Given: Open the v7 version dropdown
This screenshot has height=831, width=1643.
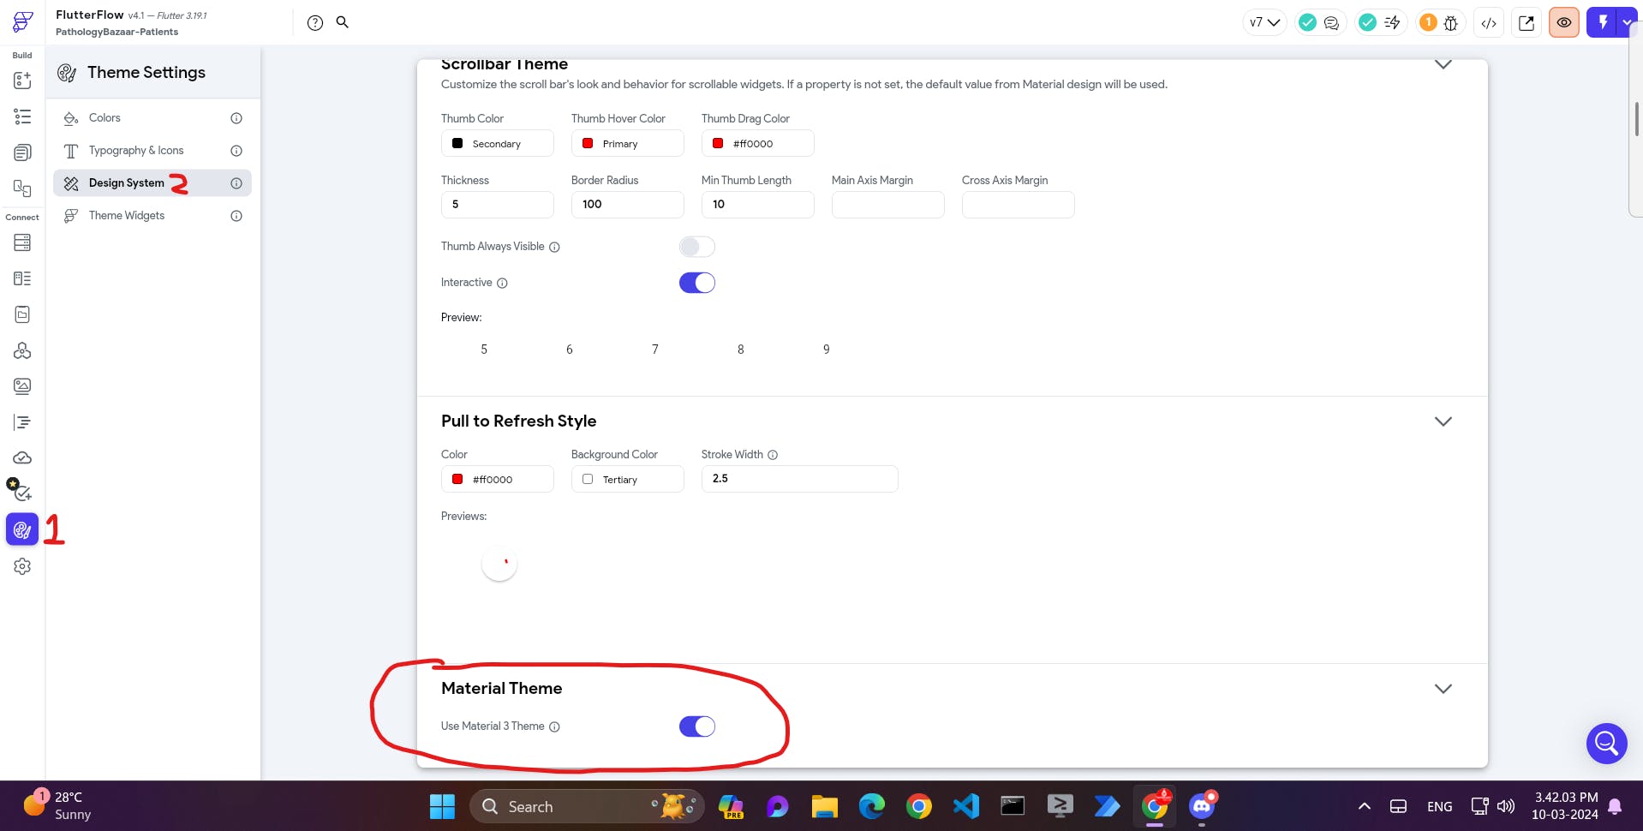Looking at the screenshot, I should [x=1264, y=23].
